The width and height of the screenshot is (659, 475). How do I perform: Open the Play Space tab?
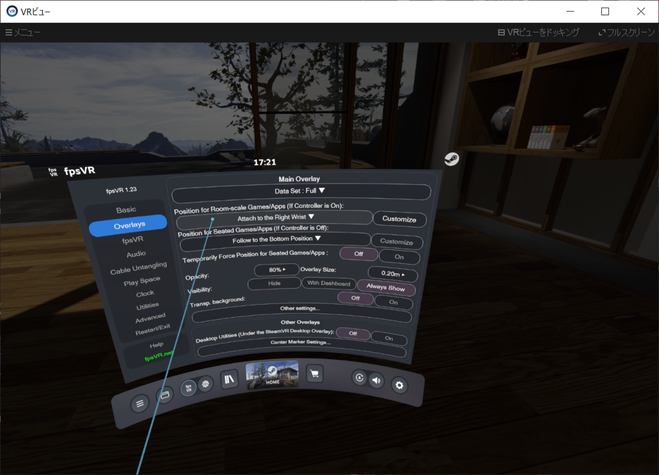point(142,282)
